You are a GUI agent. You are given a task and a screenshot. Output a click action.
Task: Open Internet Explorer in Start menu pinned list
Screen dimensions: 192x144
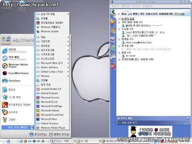[17, 51]
